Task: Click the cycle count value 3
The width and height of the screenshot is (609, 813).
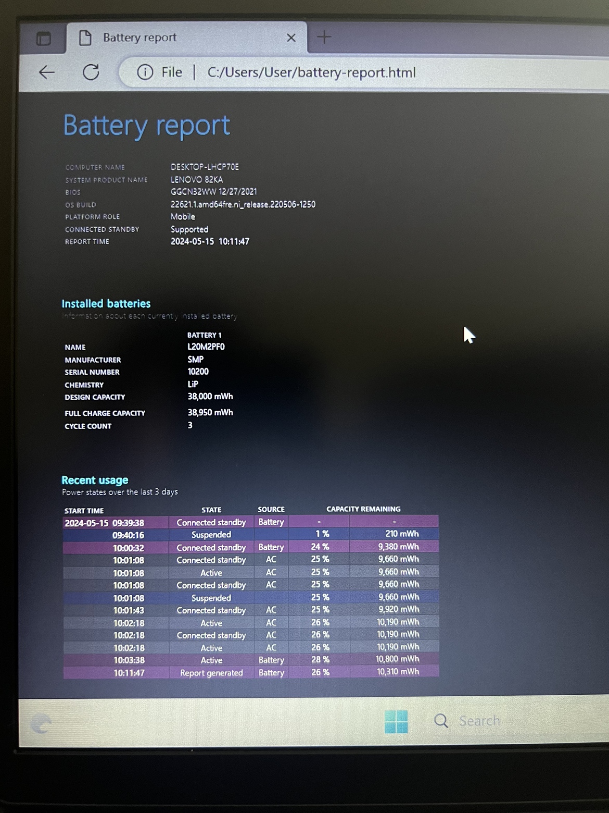Action: [190, 425]
